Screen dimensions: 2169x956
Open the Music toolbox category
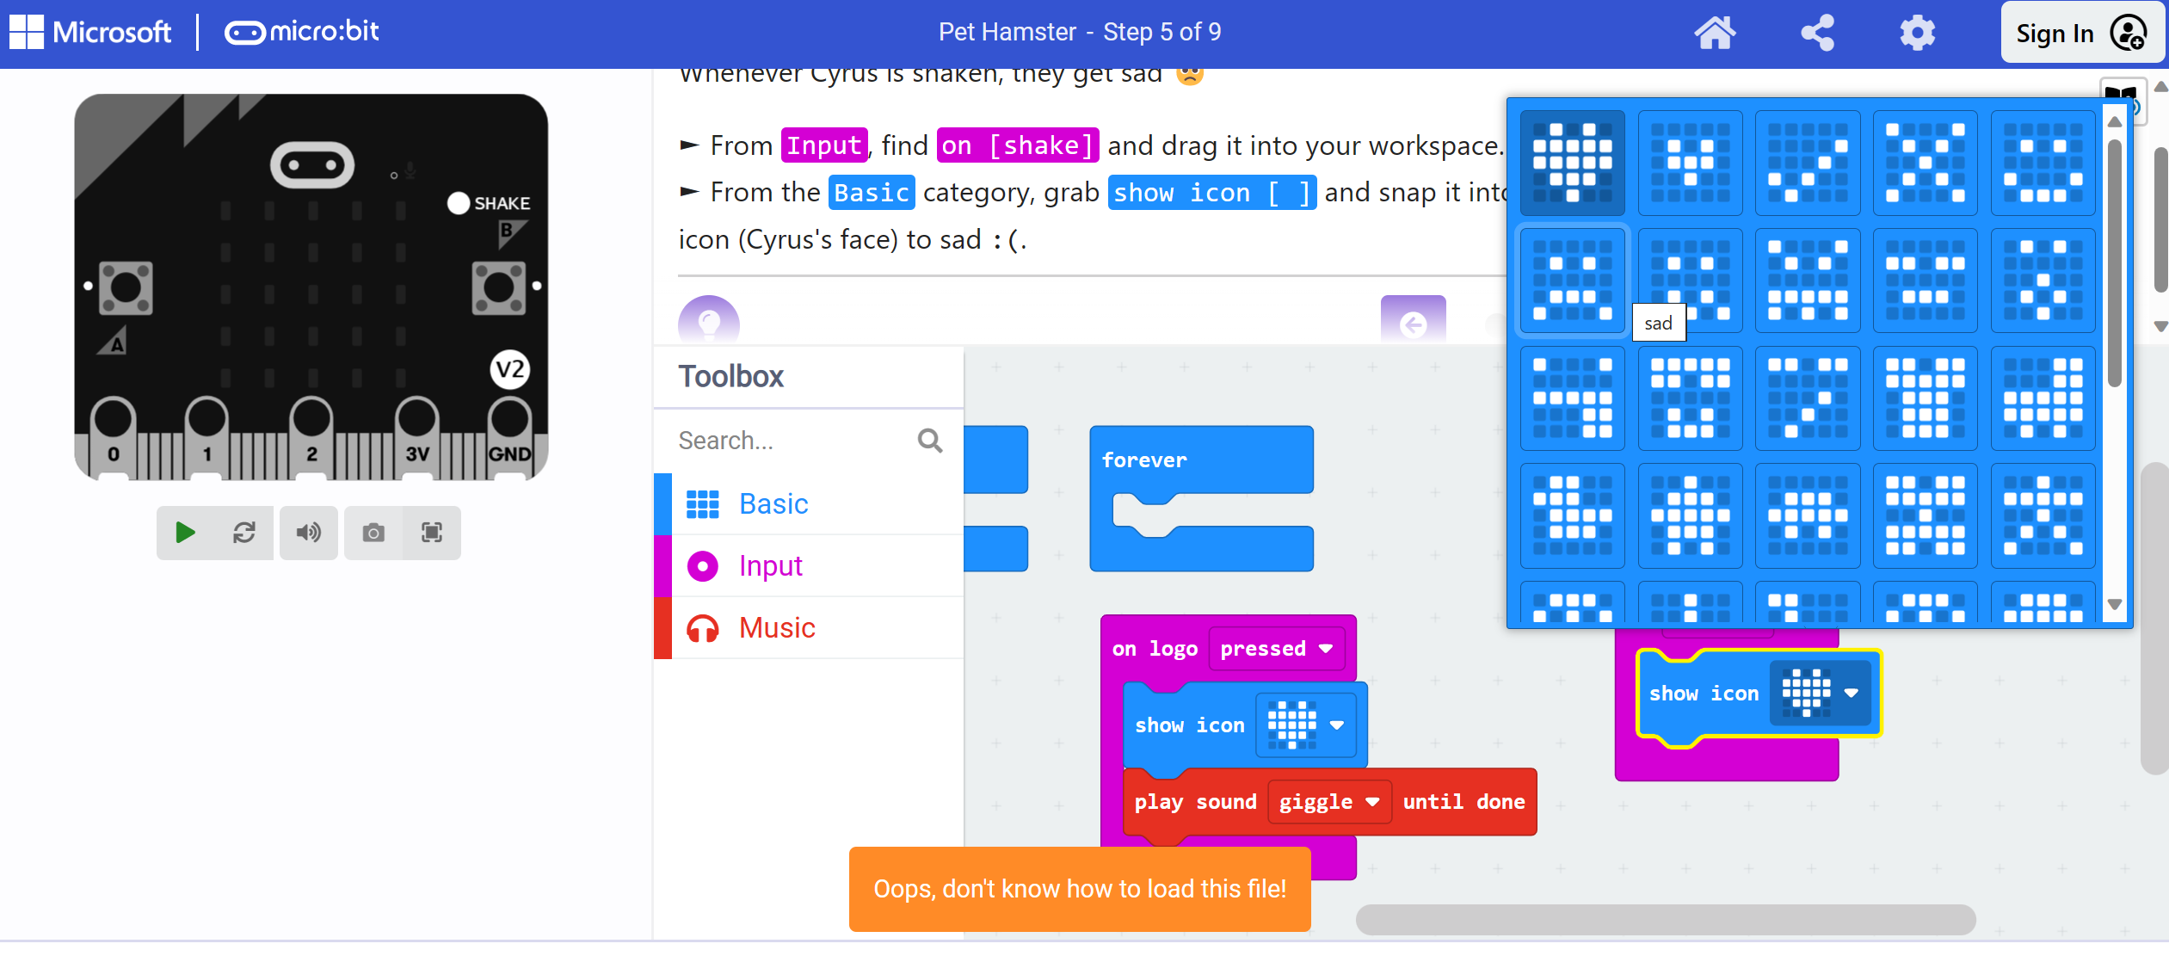pos(775,627)
